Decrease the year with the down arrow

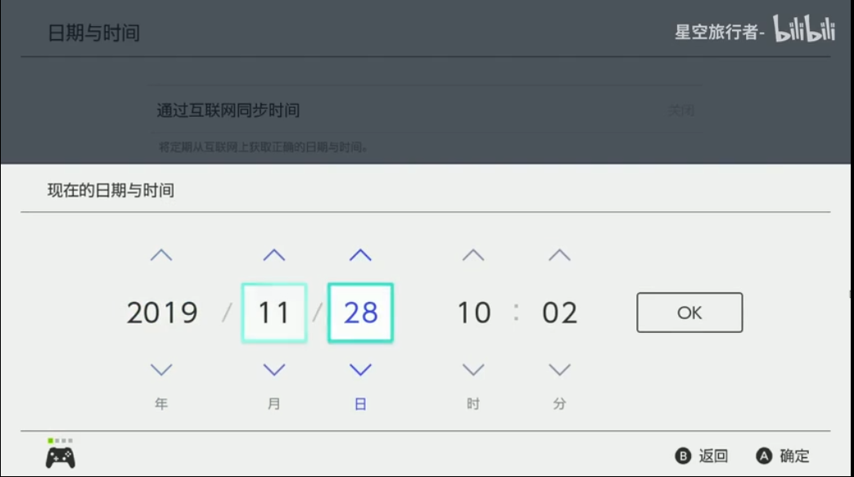(161, 370)
